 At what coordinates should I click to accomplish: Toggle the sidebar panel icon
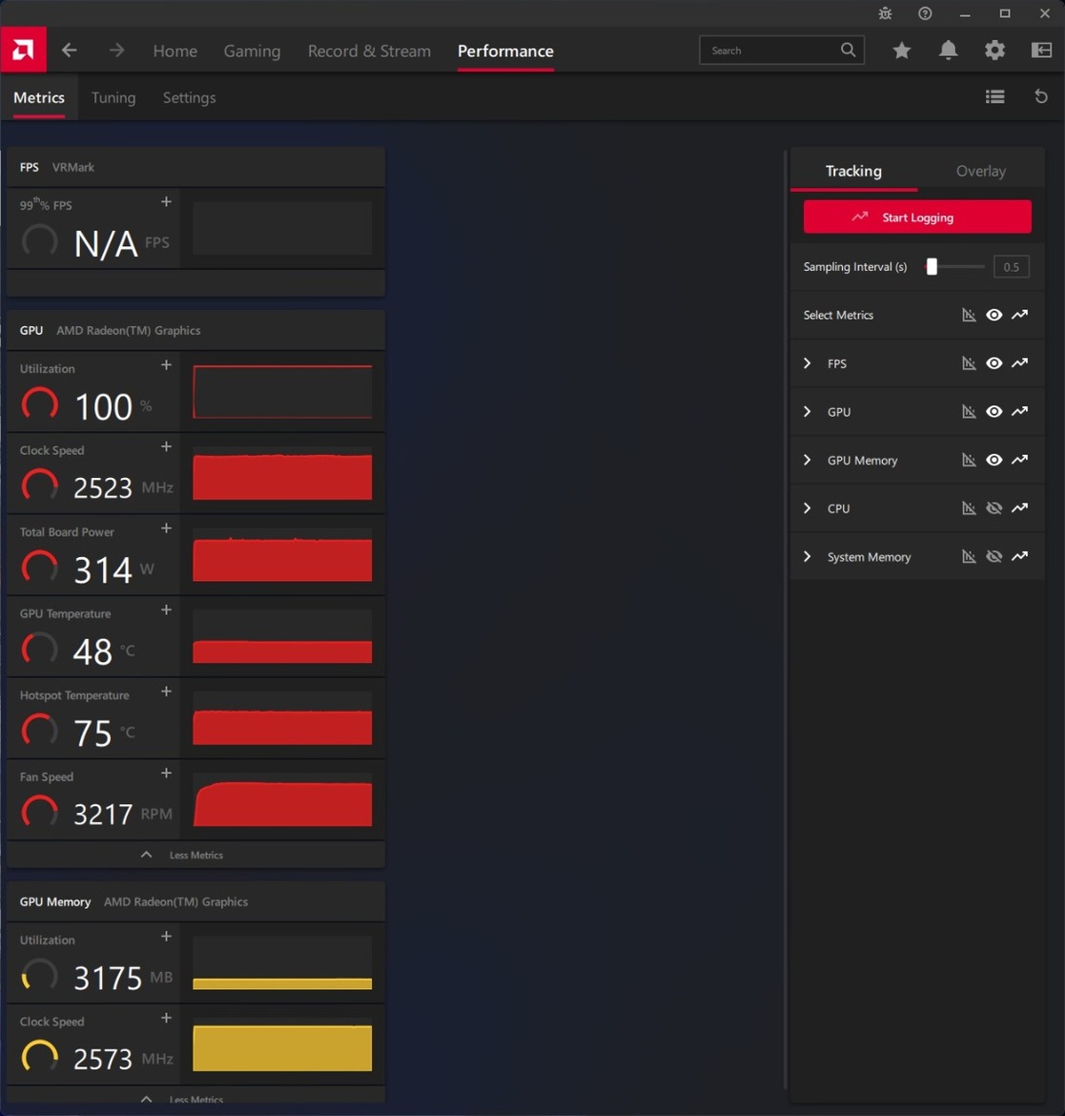pos(1041,50)
